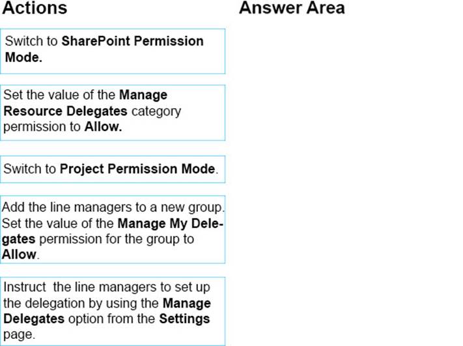This screenshot has width=463, height=346.
Task: Click the 'Add the line managers to a new group' sentence
Action: (113, 207)
